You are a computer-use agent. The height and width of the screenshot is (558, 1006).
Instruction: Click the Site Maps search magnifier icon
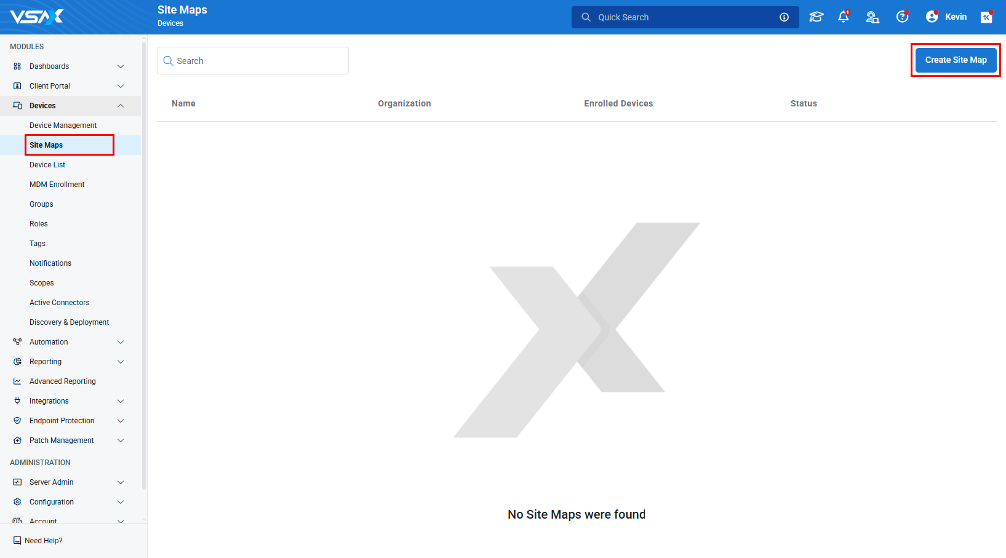(x=168, y=61)
